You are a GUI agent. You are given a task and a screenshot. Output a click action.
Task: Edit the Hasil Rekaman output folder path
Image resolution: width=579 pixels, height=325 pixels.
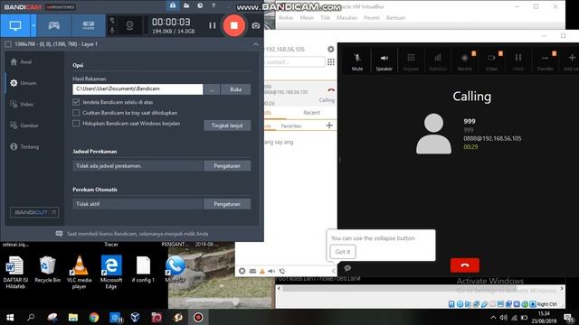[138, 88]
